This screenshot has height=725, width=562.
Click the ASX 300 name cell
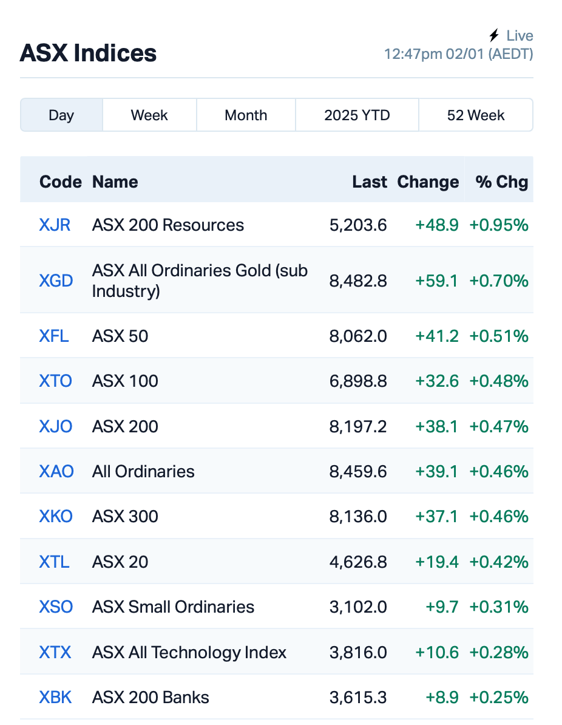click(x=125, y=516)
